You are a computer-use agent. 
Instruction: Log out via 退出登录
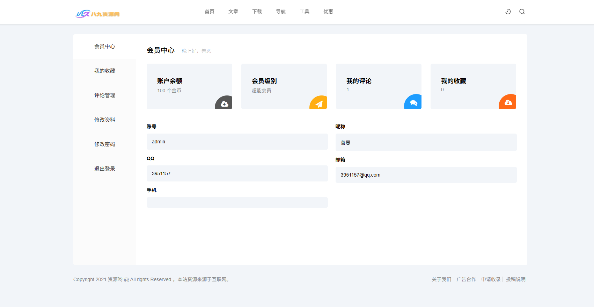[x=105, y=169]
